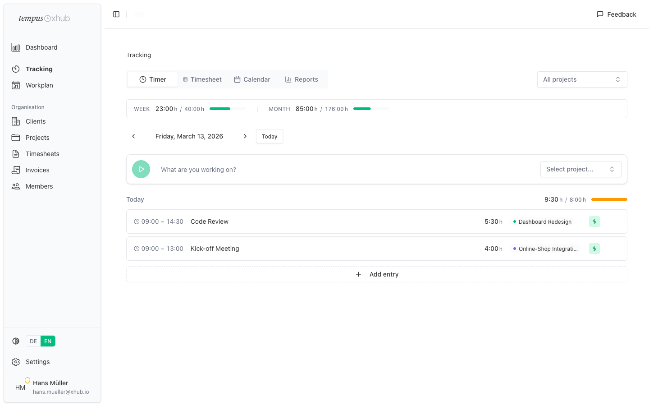Viewport: 649px width, 406px height.
Task: Collapse the sidebar with the panel icon
Action: pos(116,14)
